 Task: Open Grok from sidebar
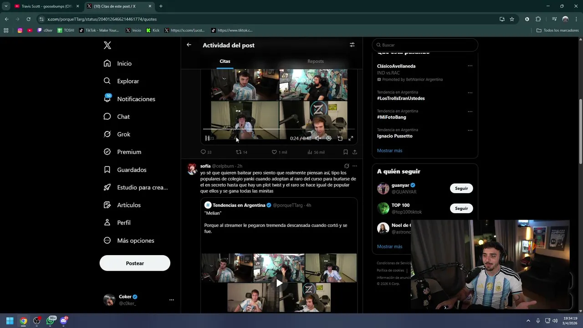click(117, 134)
